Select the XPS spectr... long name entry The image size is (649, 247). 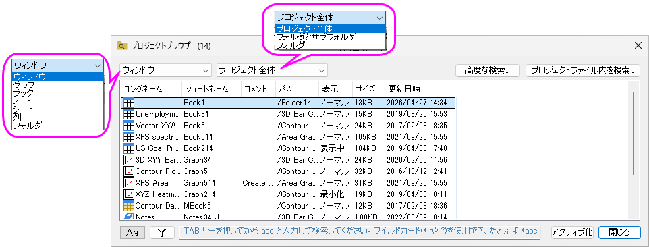click(158, 137)
